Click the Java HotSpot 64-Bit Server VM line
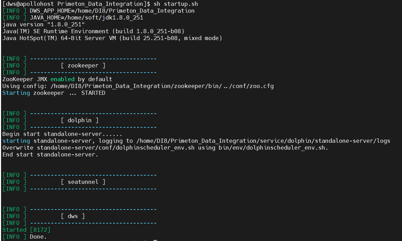 point(112,38)
